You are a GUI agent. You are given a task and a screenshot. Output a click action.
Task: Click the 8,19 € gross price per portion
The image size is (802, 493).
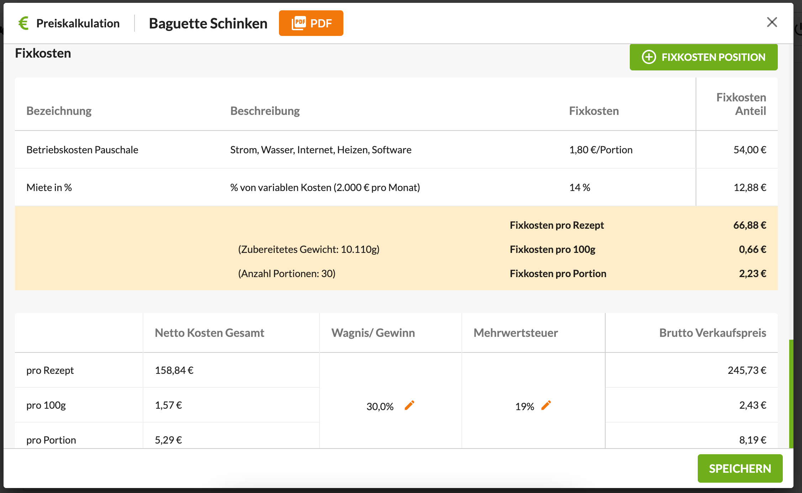753,440
